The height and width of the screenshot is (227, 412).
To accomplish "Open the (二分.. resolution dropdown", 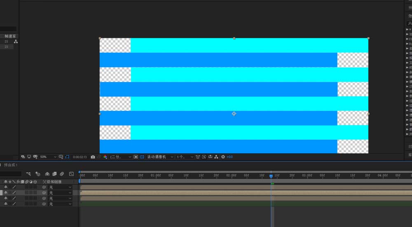I will [x=121, y=157].
